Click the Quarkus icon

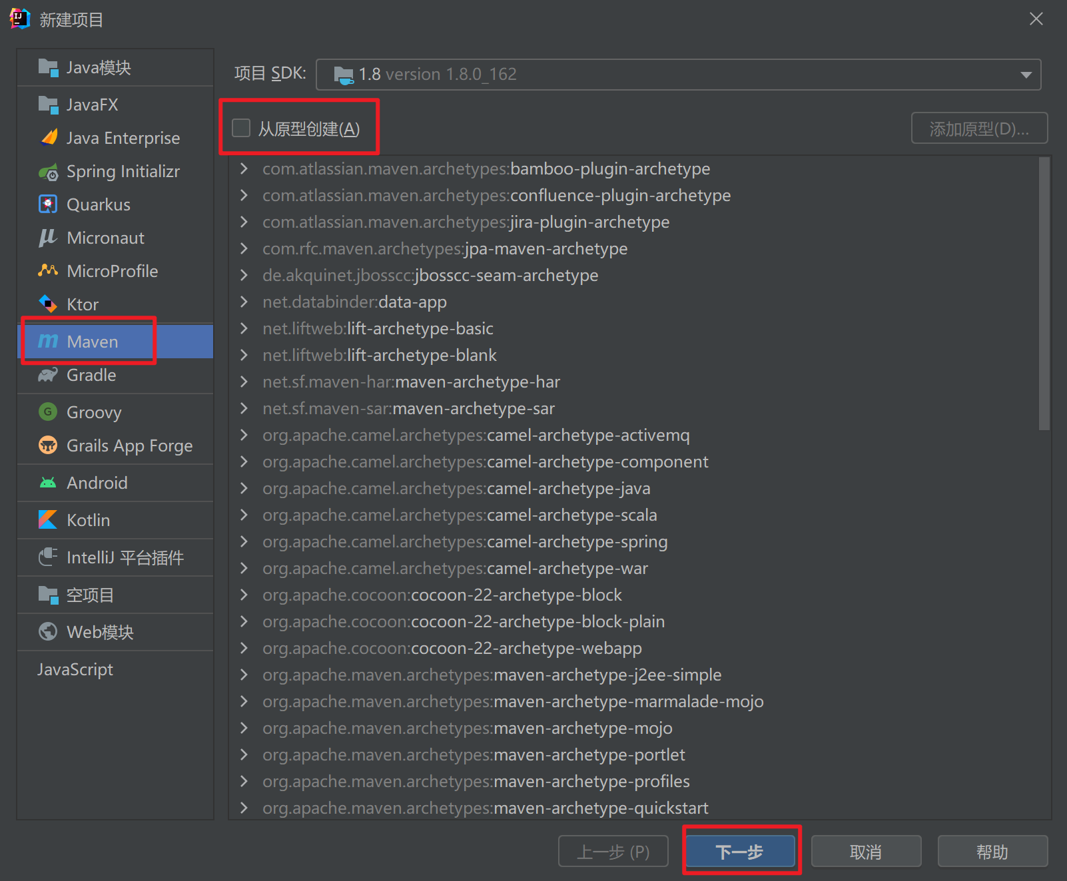48,204
